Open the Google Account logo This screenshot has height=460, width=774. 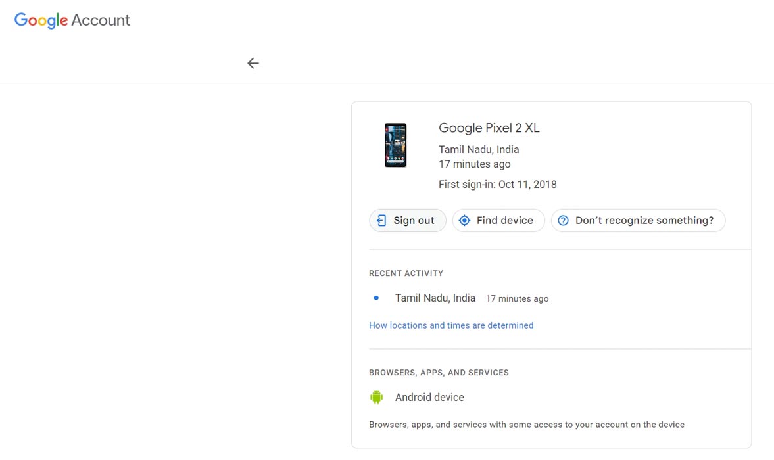[72, 20]
